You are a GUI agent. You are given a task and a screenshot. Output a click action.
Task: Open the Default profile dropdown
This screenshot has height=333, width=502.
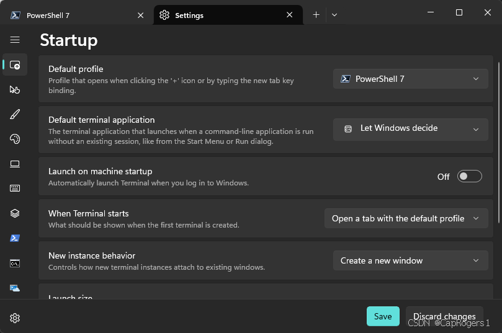(x=410, y=79)
